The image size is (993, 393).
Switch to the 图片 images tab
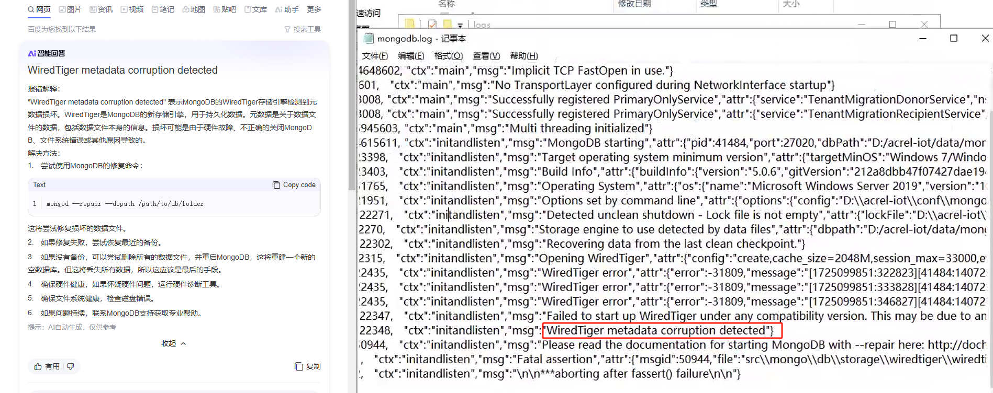click(x=70, y=9)
